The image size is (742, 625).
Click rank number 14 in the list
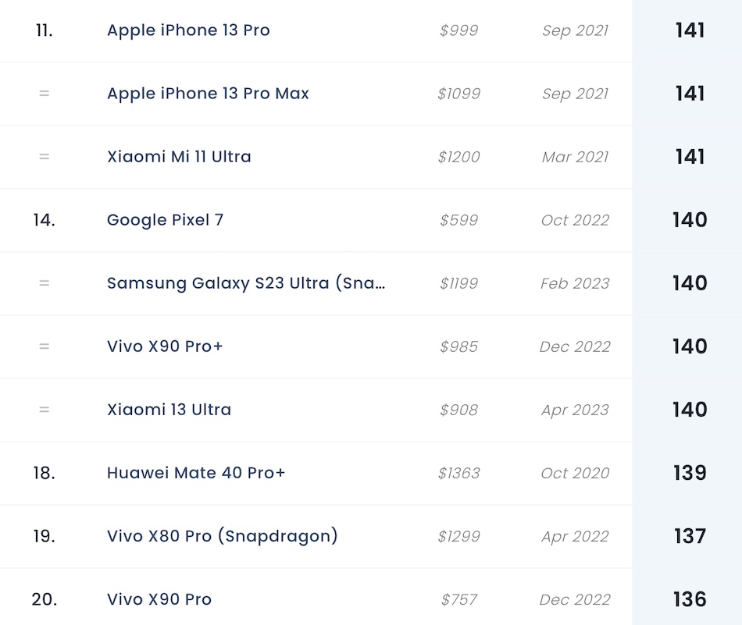coord(44,220)
